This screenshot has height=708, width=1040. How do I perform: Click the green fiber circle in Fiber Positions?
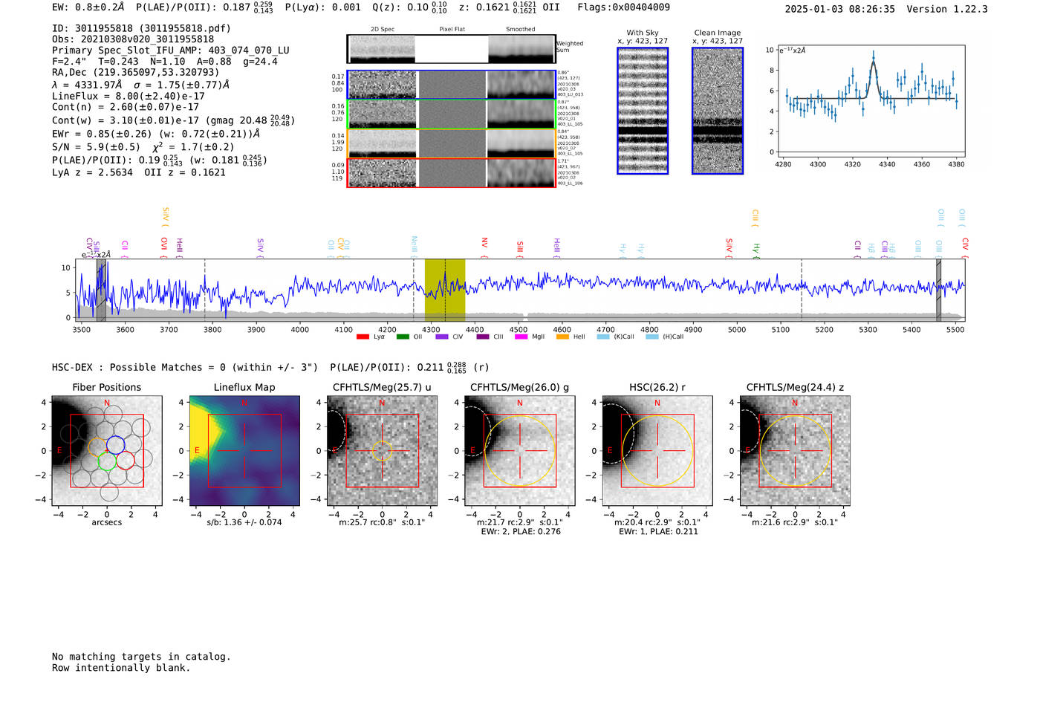pyautogui.click(x=106, y=461)
